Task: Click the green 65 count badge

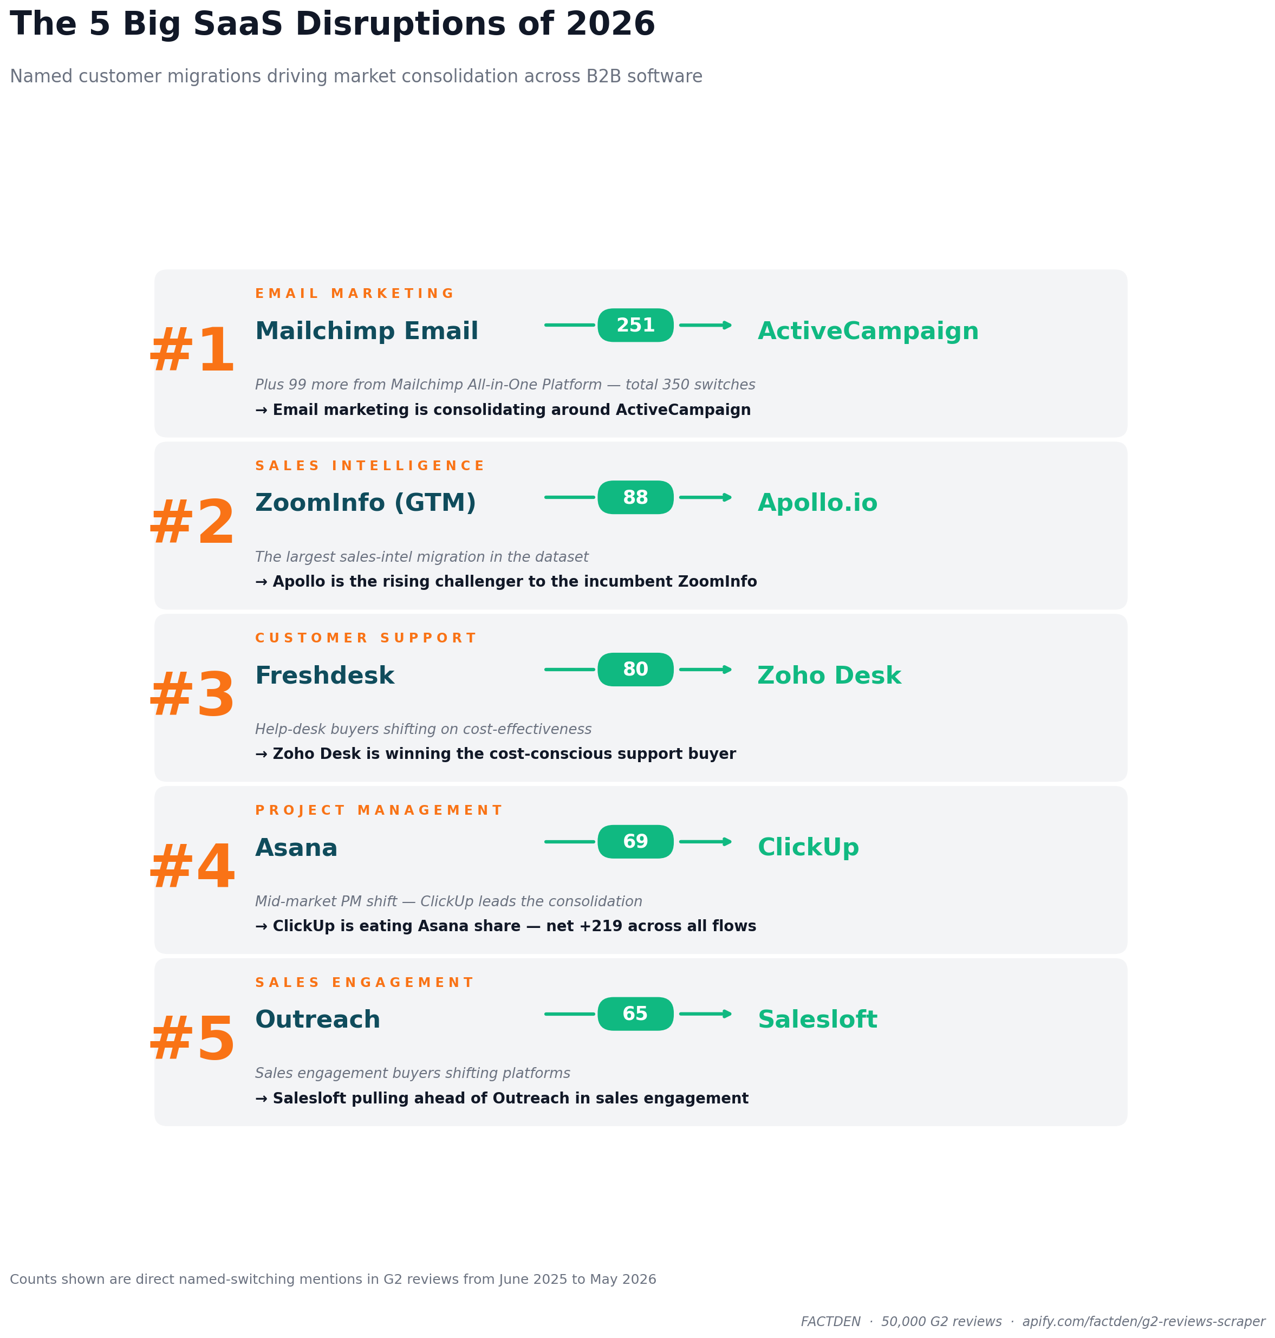Action: point(635,1014)
